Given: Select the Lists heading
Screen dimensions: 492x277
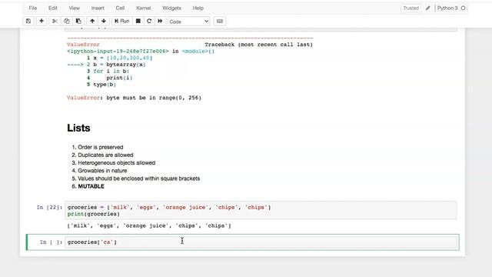Looking at the screenshot, I should coord(78,128).
